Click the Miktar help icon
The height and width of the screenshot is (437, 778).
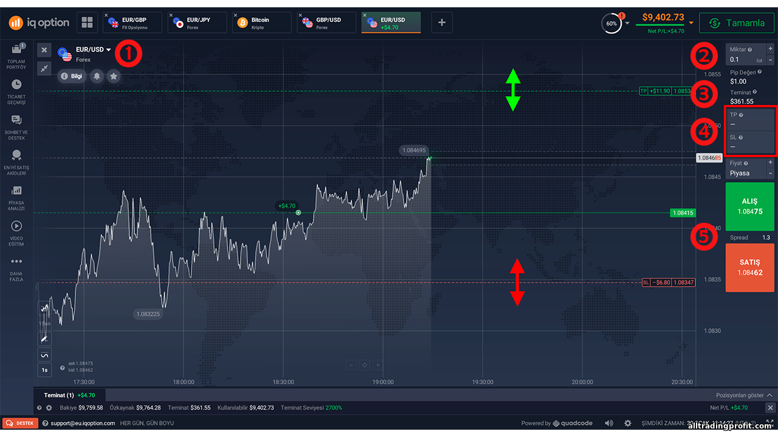click(x=749, y=49)
